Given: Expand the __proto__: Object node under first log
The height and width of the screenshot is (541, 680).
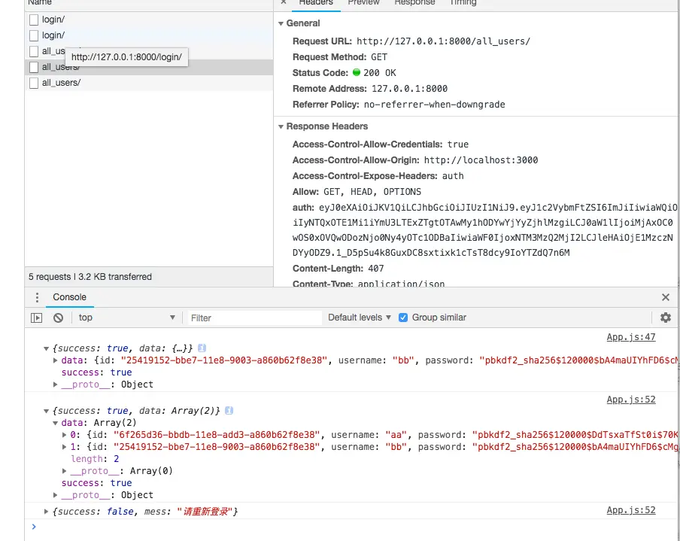Looking at the screenshot, I should [x=56, y=384].
